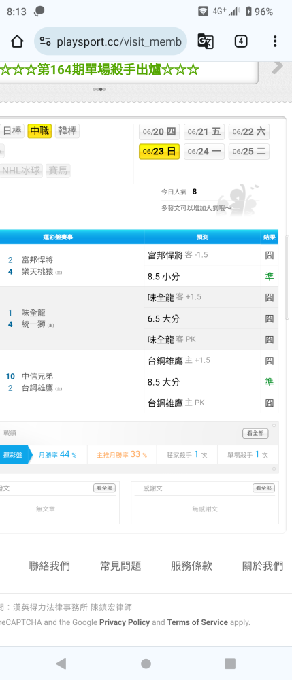Image resolution: width=292 pixels, height=680 pixels.
Task: Tap the 樂天桃猿 team name
Action: [37, 271]
